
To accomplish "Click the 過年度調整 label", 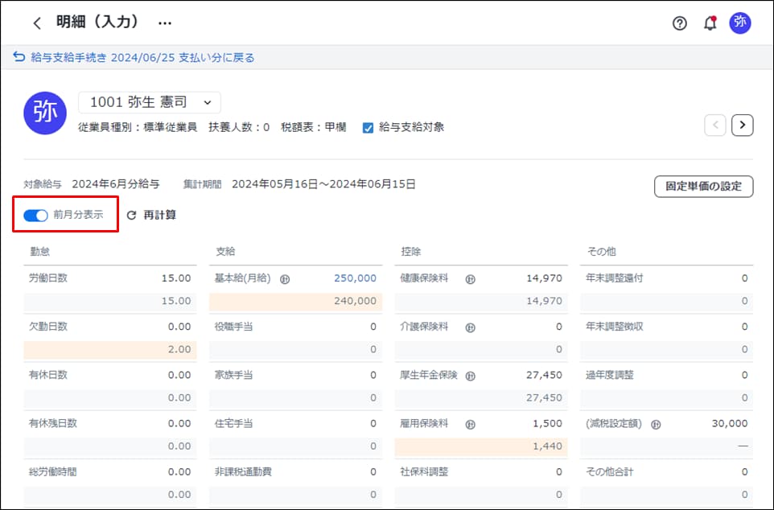I will 610,375.
